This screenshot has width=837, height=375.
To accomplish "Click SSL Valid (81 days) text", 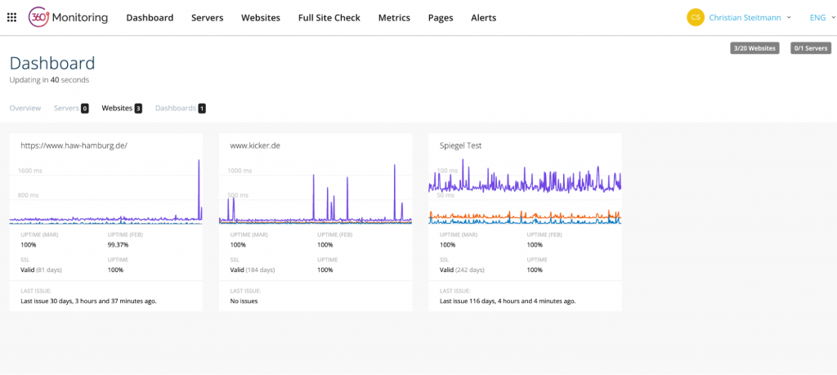I will point(41,270).
